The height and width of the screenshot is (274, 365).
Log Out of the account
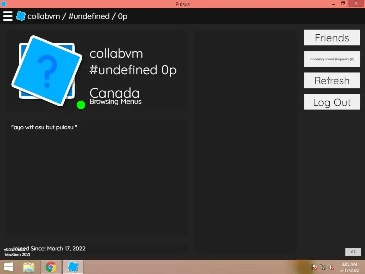click(332, 102)
